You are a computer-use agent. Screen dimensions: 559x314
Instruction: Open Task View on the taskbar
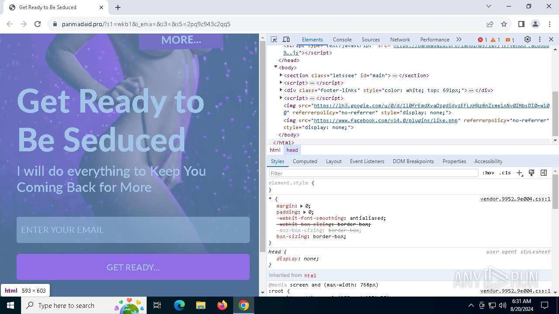(157, 305)
